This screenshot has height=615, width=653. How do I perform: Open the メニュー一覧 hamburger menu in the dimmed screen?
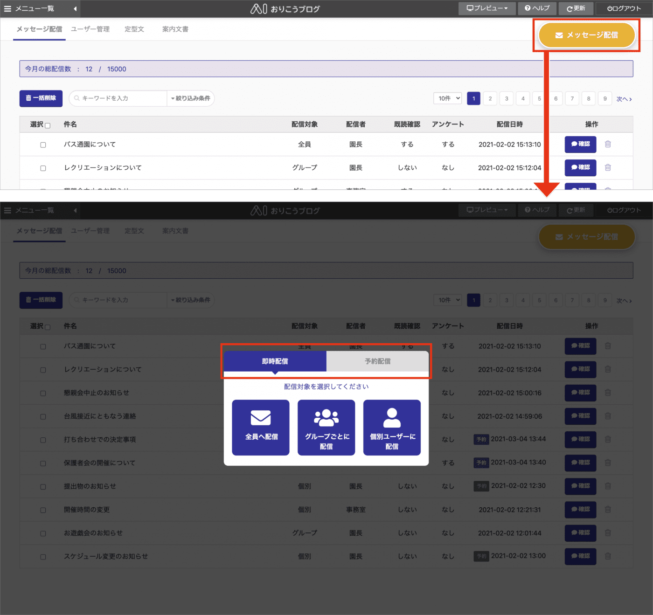(29, 210)
